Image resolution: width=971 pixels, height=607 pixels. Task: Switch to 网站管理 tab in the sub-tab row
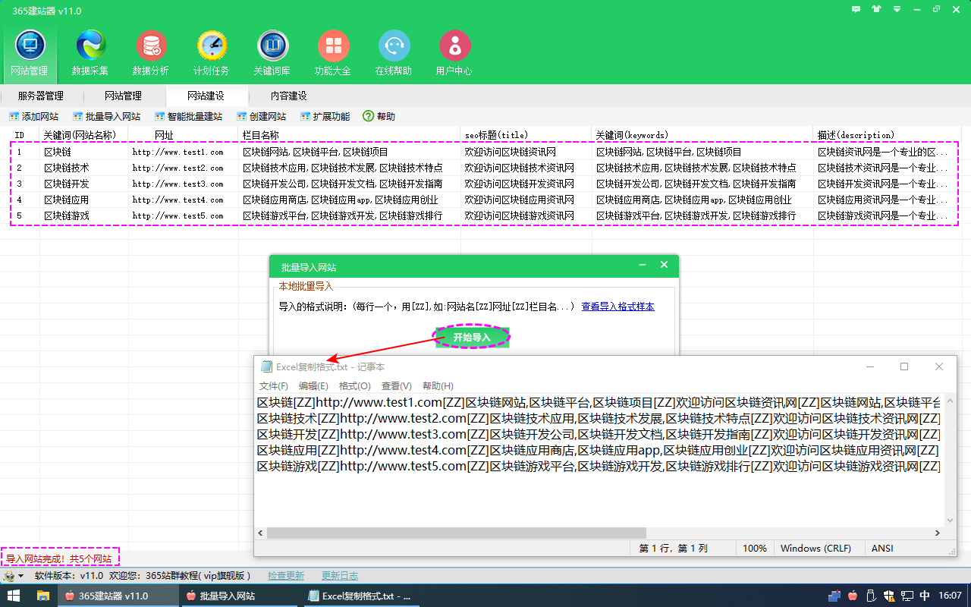click(123, 96)
